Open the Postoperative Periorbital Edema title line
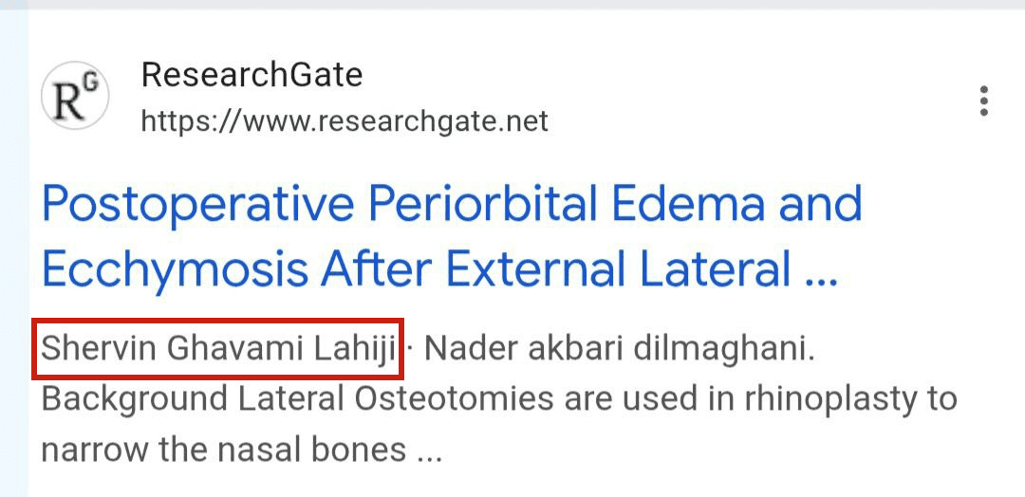The width and height of the screenshot is (1025, 497). click(452, 204)
